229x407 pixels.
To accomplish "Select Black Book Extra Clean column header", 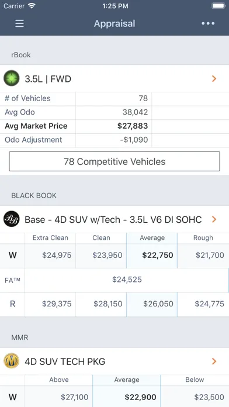I will (x=50, y=238).
